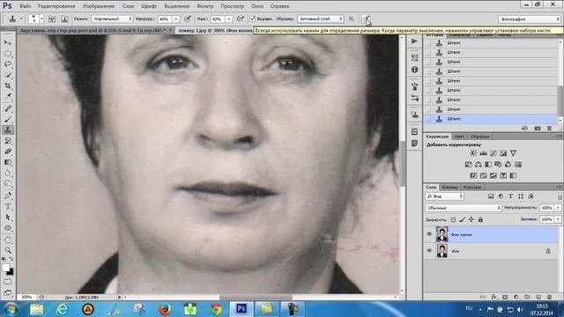The width and height of the screenshot is (564, 317).
Task: Open brush preset picker dropdown
Action: [41, 18]
